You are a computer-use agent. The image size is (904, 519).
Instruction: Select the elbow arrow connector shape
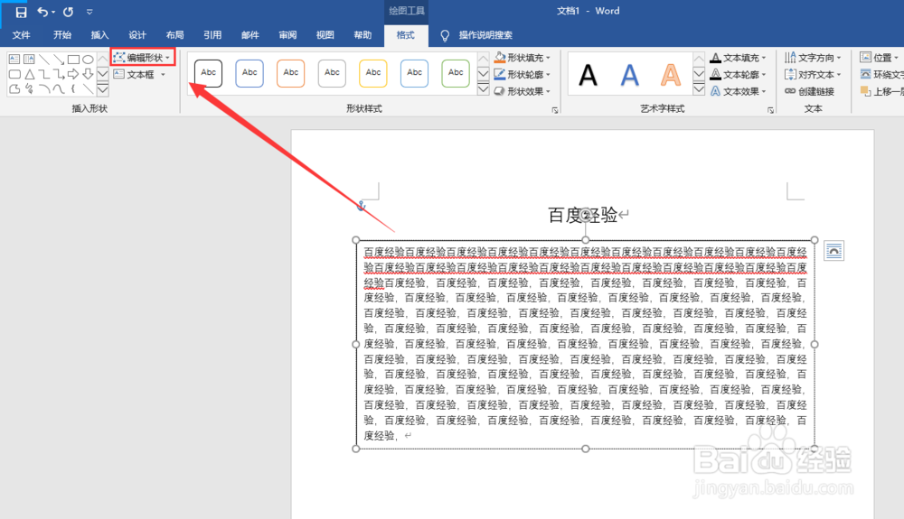[58, 74]
